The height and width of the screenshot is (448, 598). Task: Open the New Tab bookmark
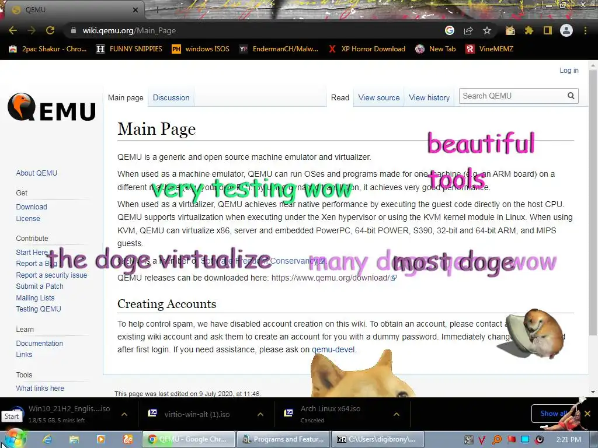pyautogui.click(x=436, y=49)
